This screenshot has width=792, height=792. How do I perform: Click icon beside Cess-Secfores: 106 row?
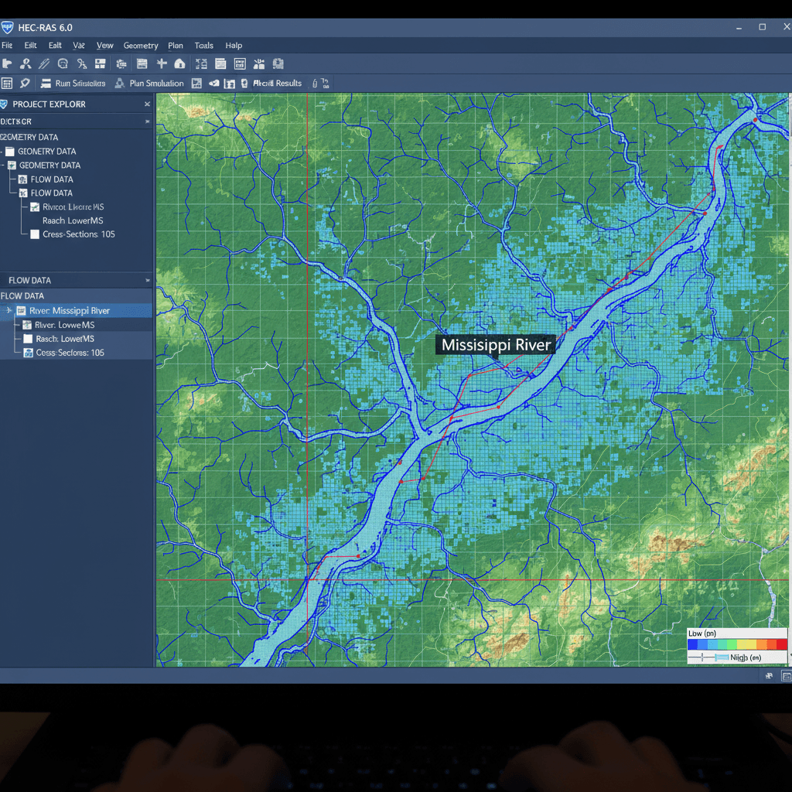(29, 353)
